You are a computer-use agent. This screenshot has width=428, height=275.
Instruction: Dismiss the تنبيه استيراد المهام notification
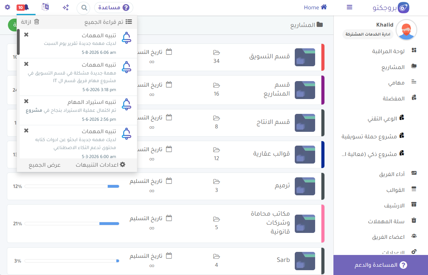point(26,101)
